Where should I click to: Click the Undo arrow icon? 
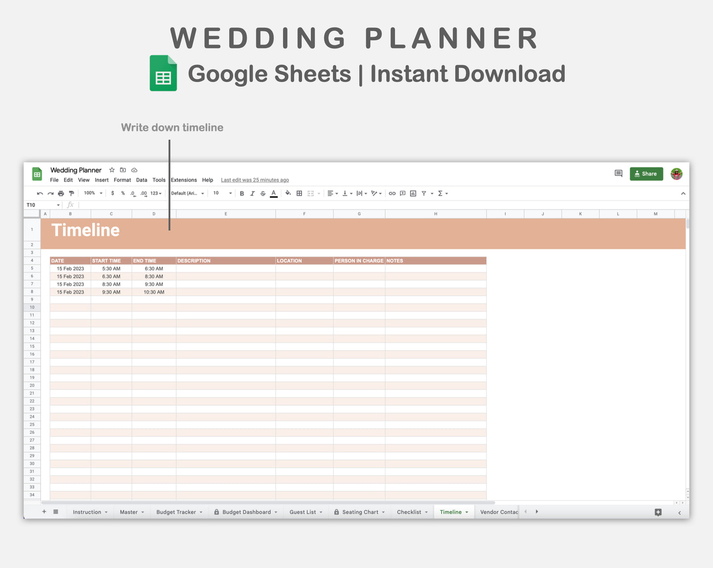click(x=39, y=193)
